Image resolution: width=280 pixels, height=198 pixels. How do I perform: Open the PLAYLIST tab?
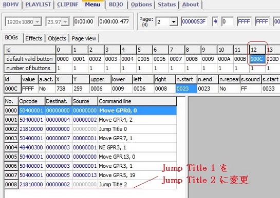(x=38, y=4)
